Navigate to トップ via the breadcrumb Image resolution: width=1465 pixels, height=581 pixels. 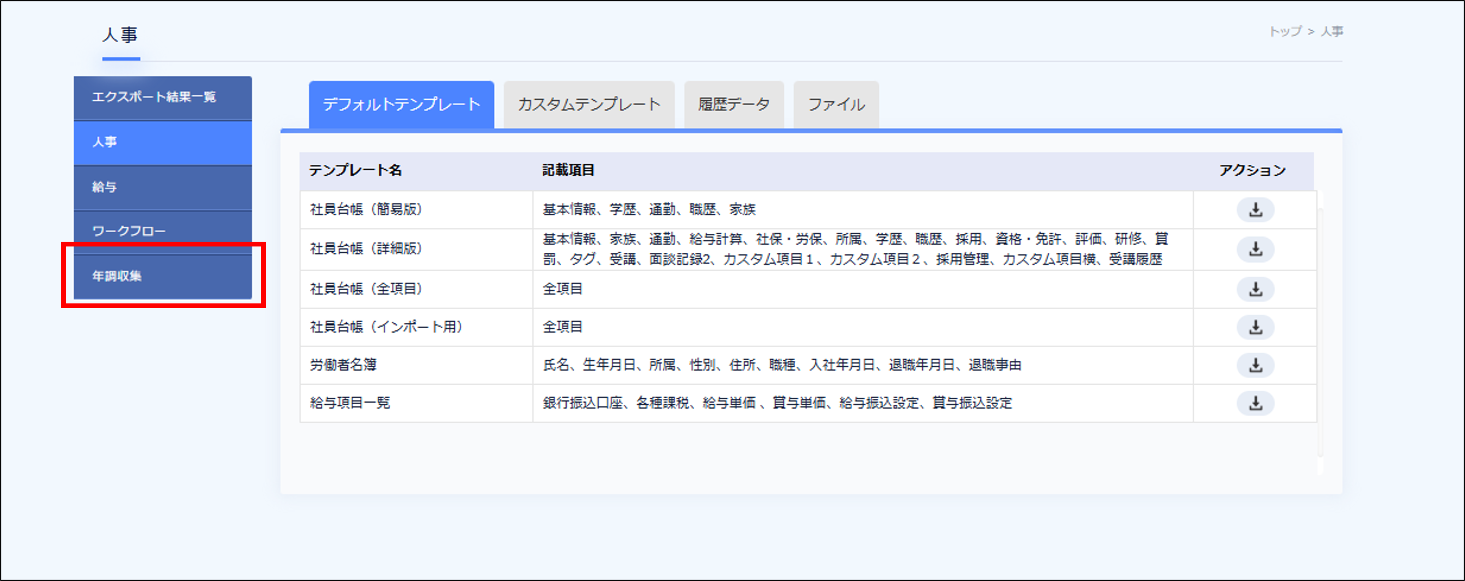1286,31
